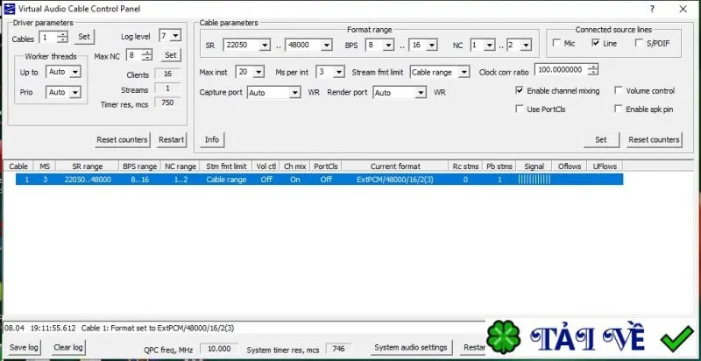Screen dimensions: 701x361
Task: Enable the Volume control checkbox
Action: click(x=619, y=90)
